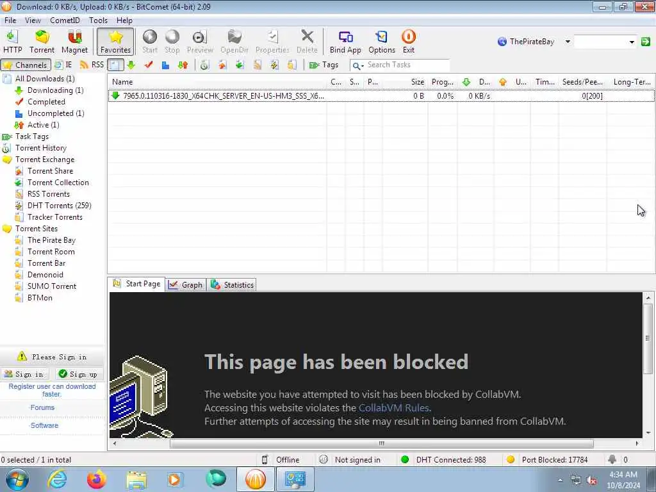Click the Exit toolbar icon
Image resolution: width=656 pixels, height=492 pixels.
[408, 42]
